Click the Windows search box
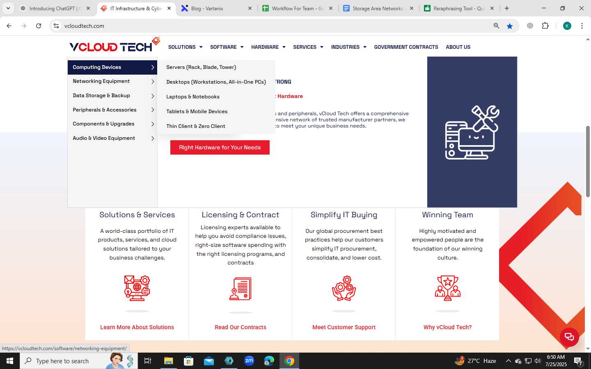The image size is (591, 369). coord(79,361)
